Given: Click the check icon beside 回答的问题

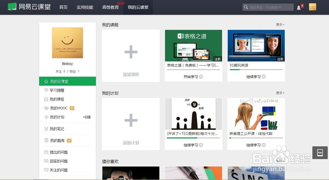Looking at the screenshot, I should pos(46,161).
